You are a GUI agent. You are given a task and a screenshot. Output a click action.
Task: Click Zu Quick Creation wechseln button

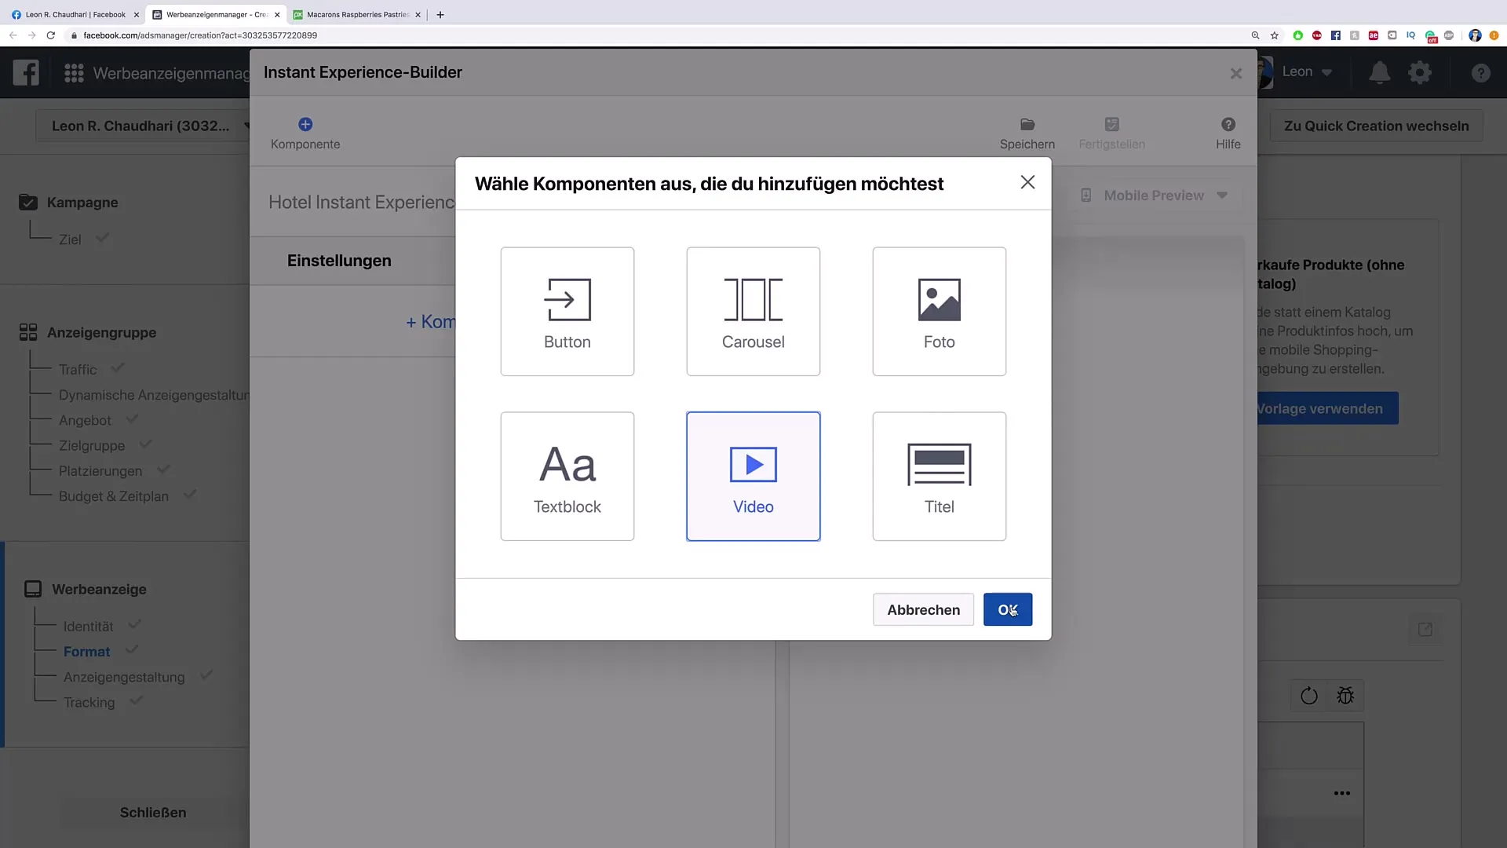click(1376, 126)
